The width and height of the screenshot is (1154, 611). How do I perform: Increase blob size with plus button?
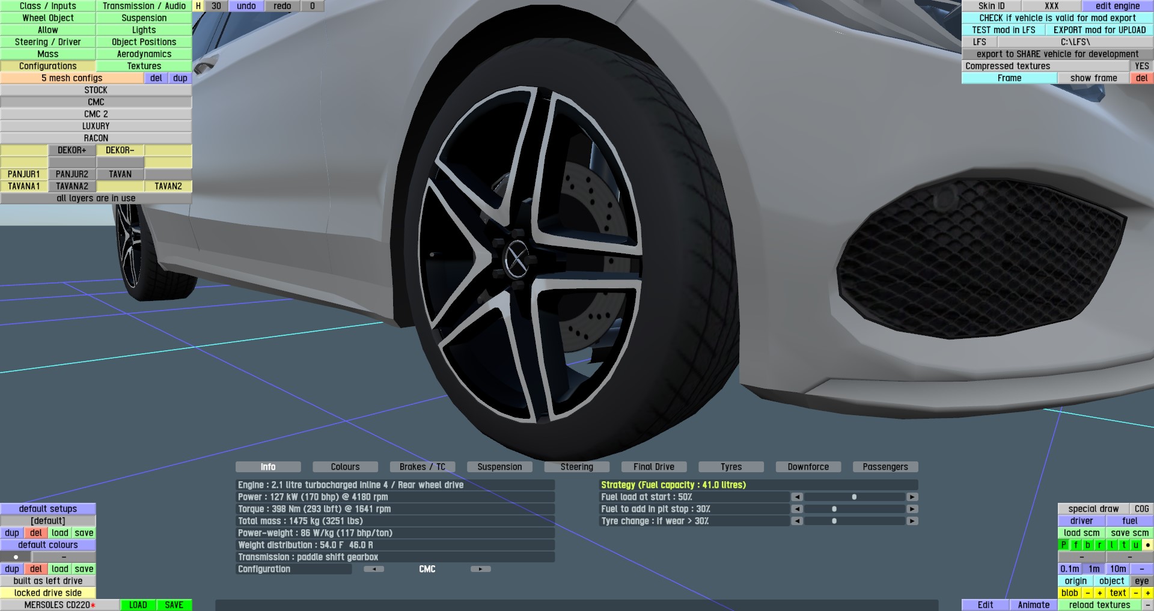click(x=1099, y=593)
